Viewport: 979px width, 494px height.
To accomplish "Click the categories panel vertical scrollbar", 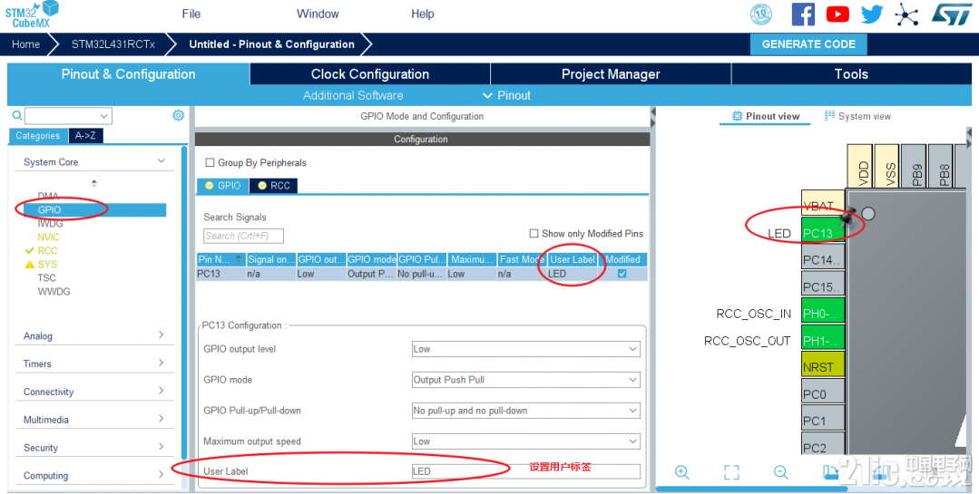I will click(184, 303).
